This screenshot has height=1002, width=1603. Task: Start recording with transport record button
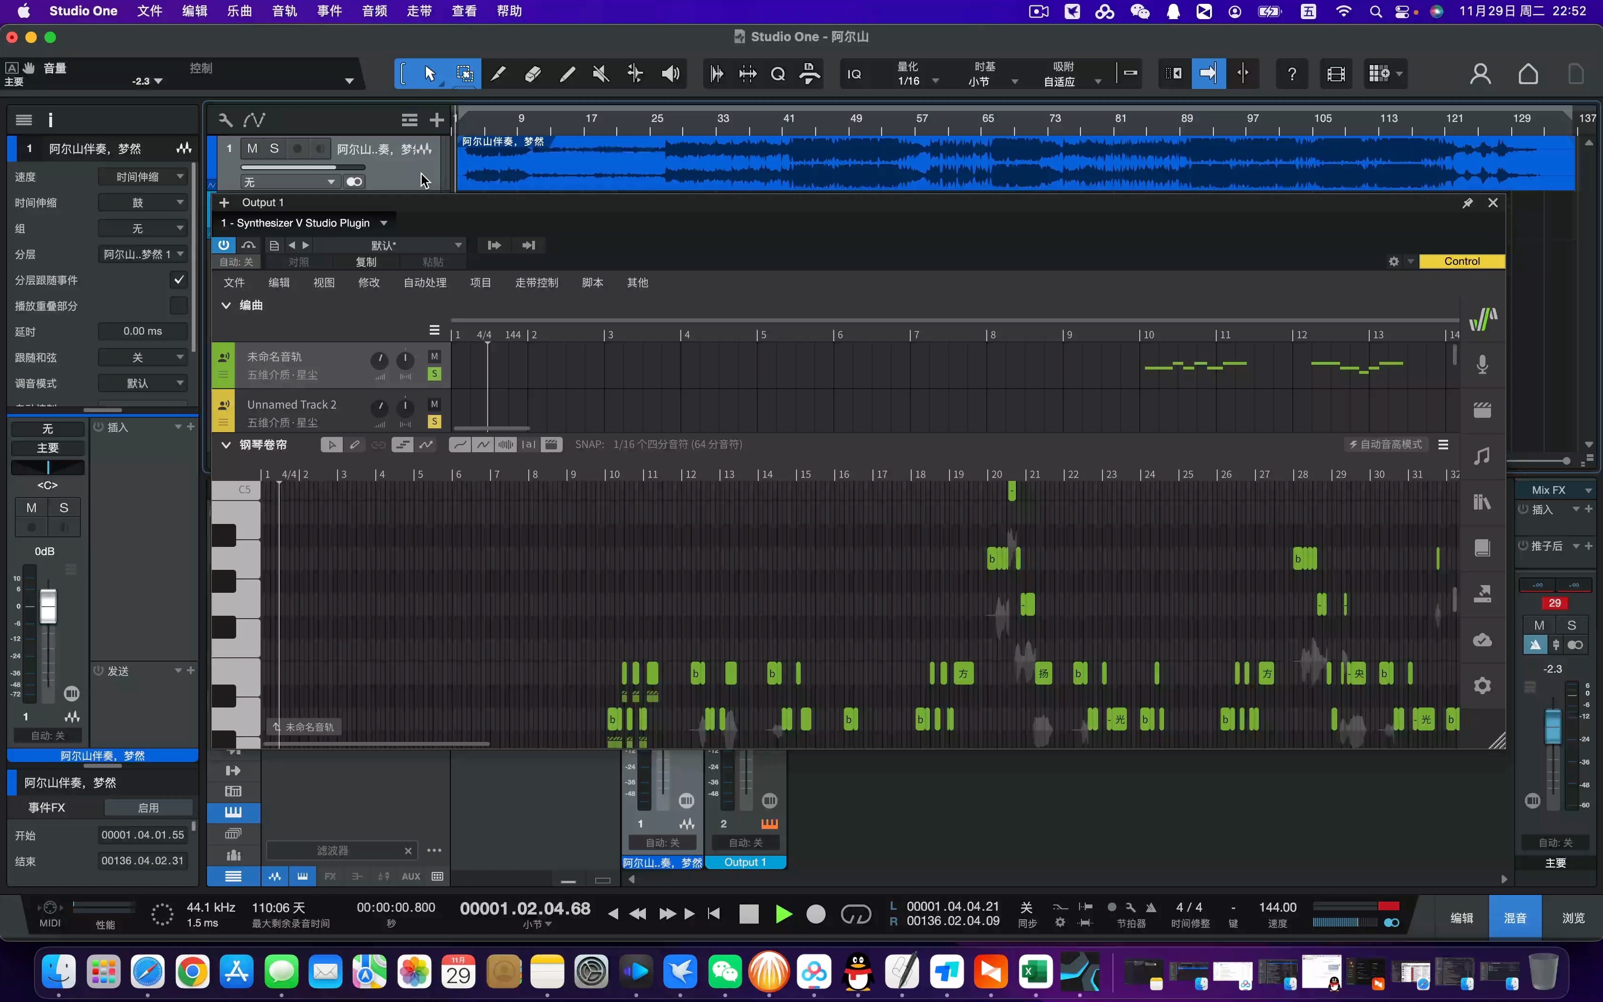(816, 915)
